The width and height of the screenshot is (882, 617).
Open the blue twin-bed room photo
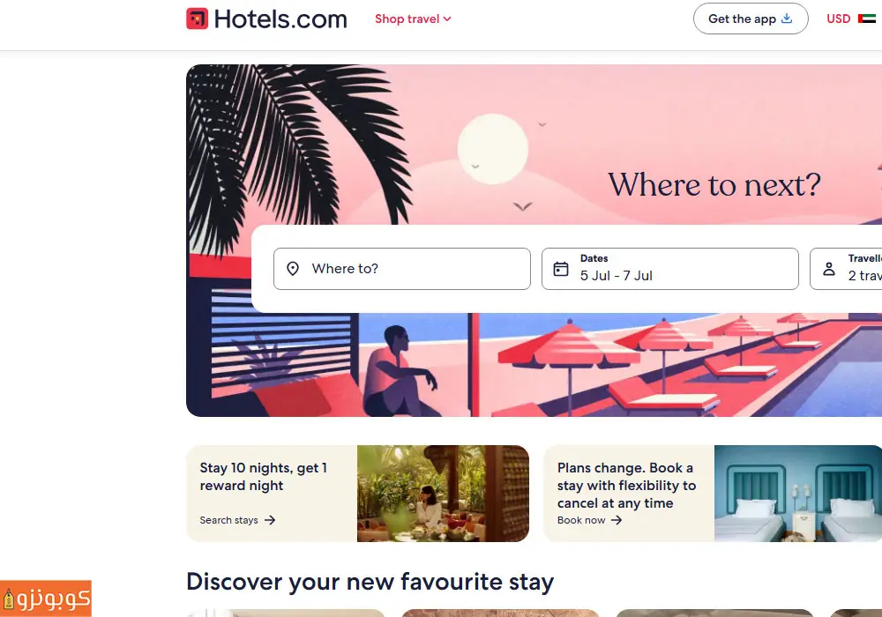coord(798,494)
